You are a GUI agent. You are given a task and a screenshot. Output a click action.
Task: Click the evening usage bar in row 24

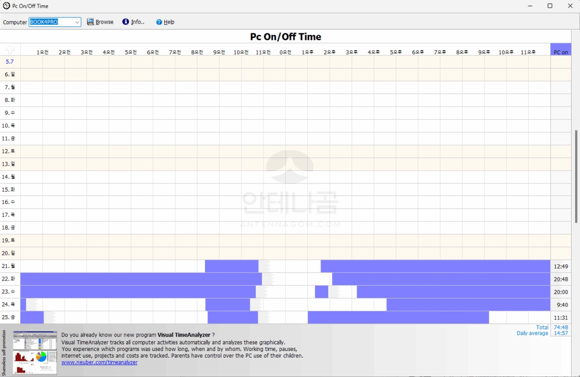[468, 305]
